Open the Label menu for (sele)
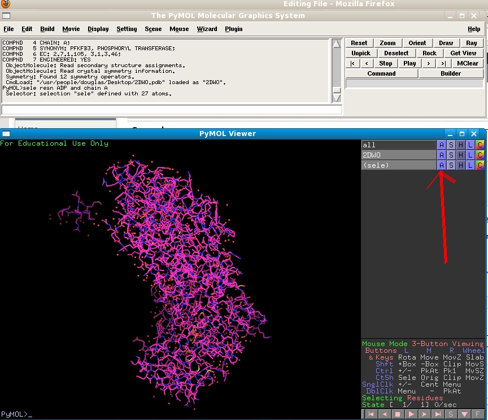The height and width of the screenshot is (420, 488). pos(470,165)
